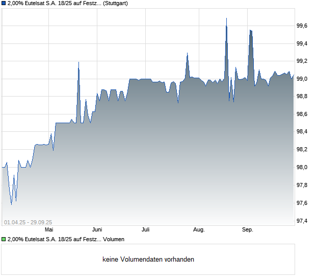Click the 'Juli' month label on the x-axis
316x279 pixels.
145,229
